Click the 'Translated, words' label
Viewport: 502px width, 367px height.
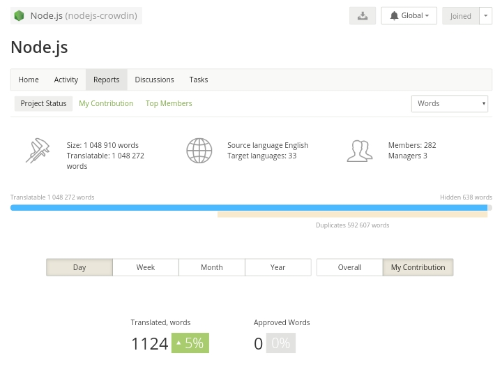click(x=160, y=322)
